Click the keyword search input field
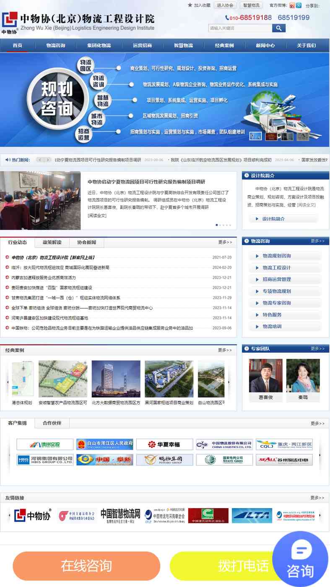 tap(240, 28)
